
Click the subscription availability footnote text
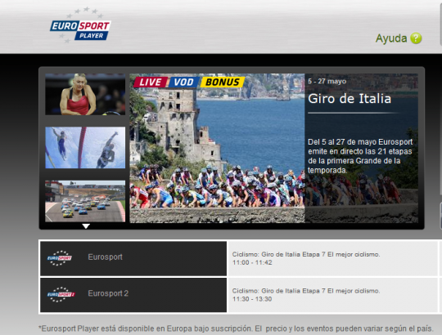(236, 328)
